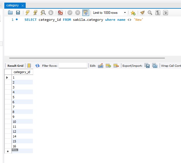Select result cell with value 4
Viewport: 181px width, 163px height.
coord(22,92)
